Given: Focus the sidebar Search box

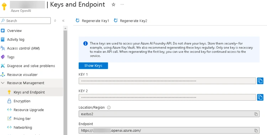Looking at the screenshot, I should point(25,21).
